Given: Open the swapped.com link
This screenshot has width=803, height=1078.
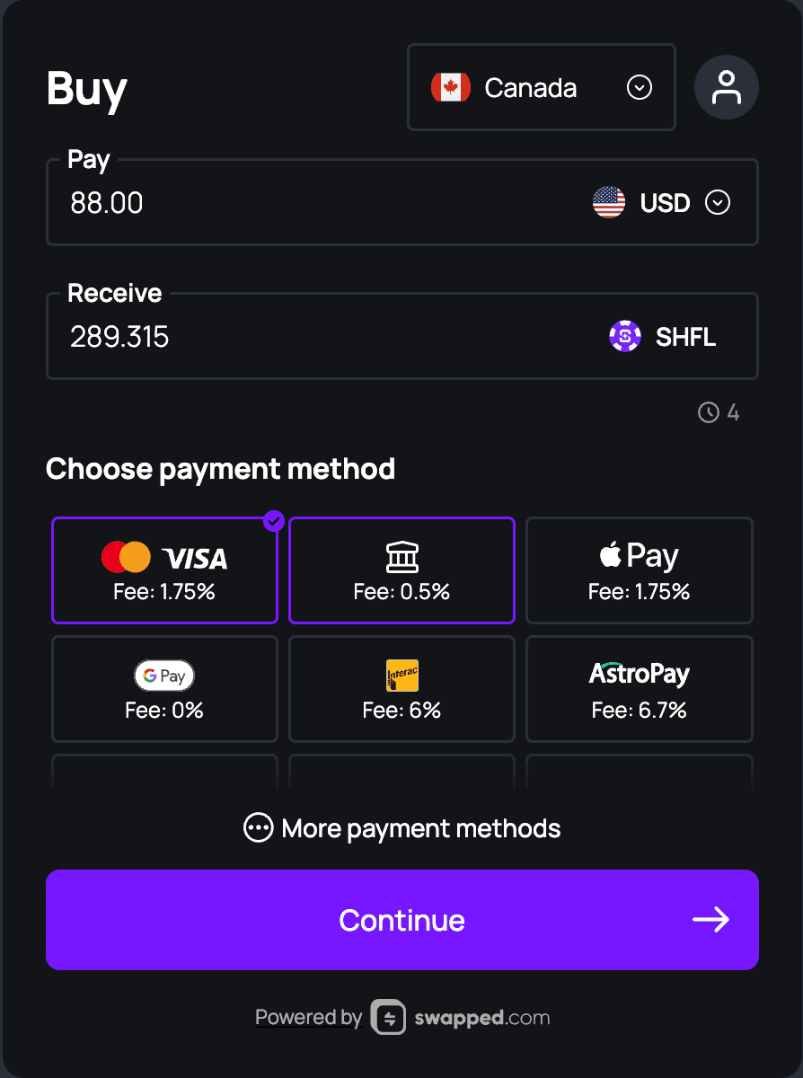Looking at the screenshot, I should 482,1018.
